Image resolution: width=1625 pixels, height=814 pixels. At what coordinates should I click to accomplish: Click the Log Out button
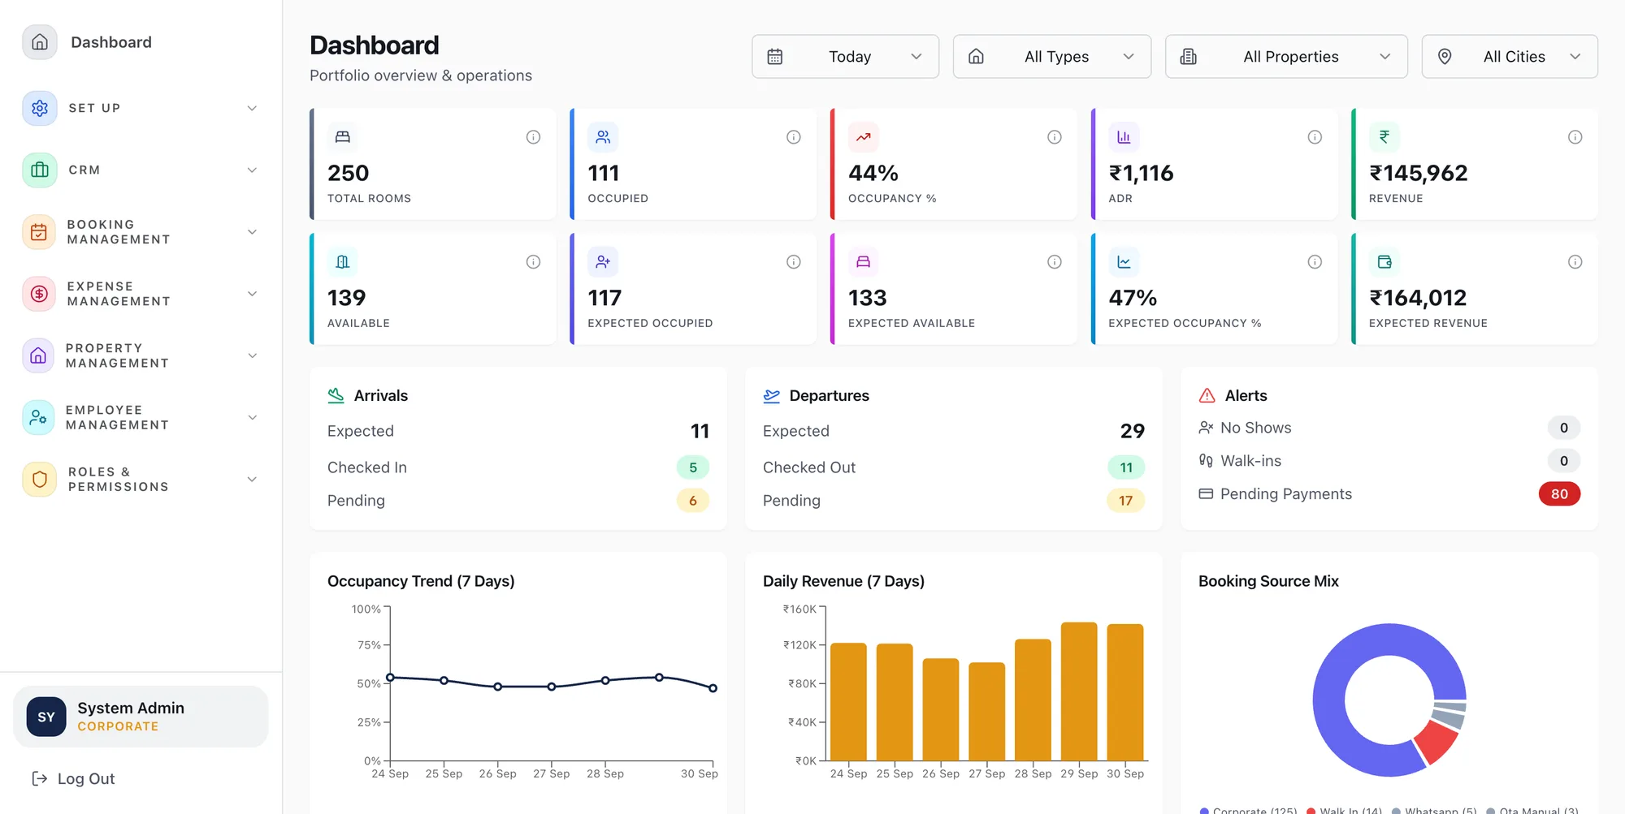73,779
